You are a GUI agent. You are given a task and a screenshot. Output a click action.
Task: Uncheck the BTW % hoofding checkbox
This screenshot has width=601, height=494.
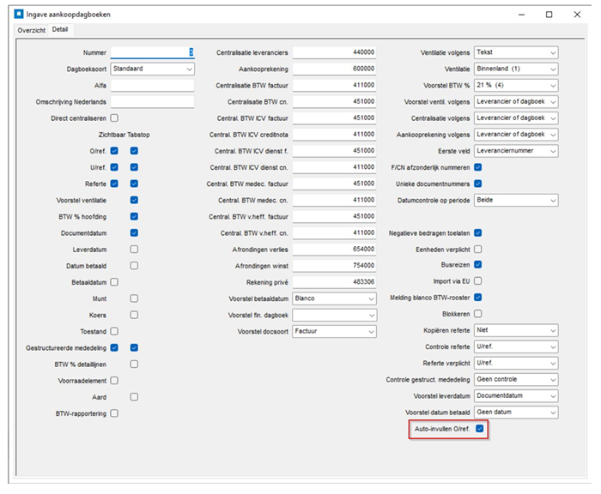[x=134, y=216]
